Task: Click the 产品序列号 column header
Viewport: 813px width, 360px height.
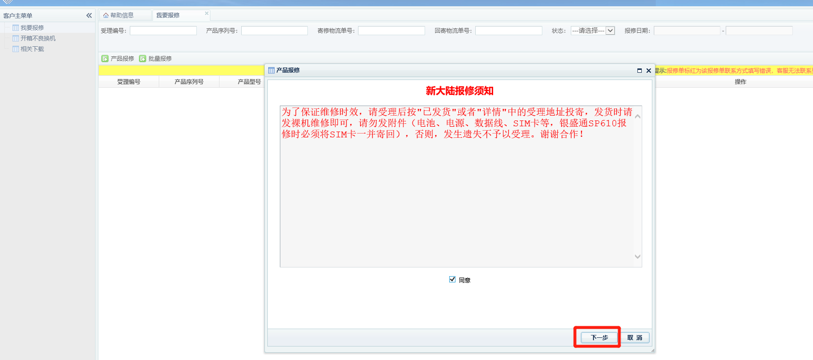Action: click(x=189, y=82)
